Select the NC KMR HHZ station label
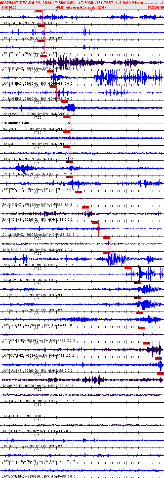 point(12,129)
